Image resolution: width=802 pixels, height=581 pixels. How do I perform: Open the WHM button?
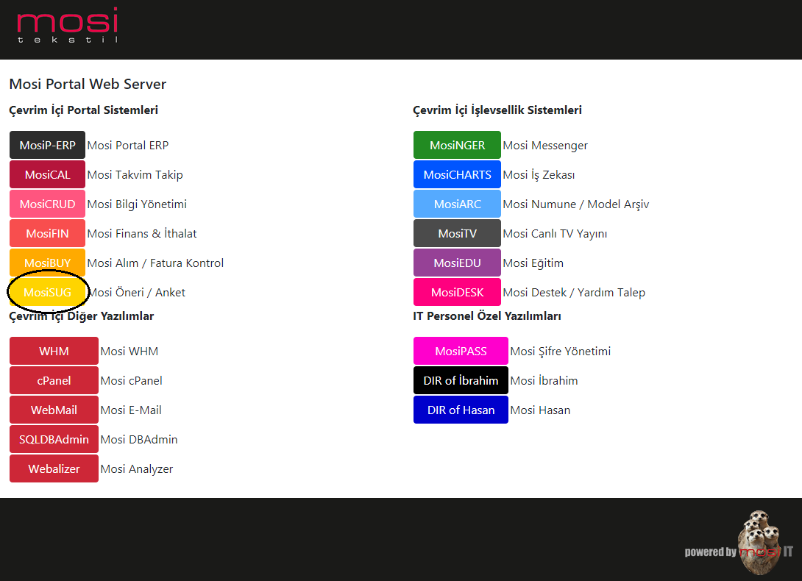(x=54, y=351)
